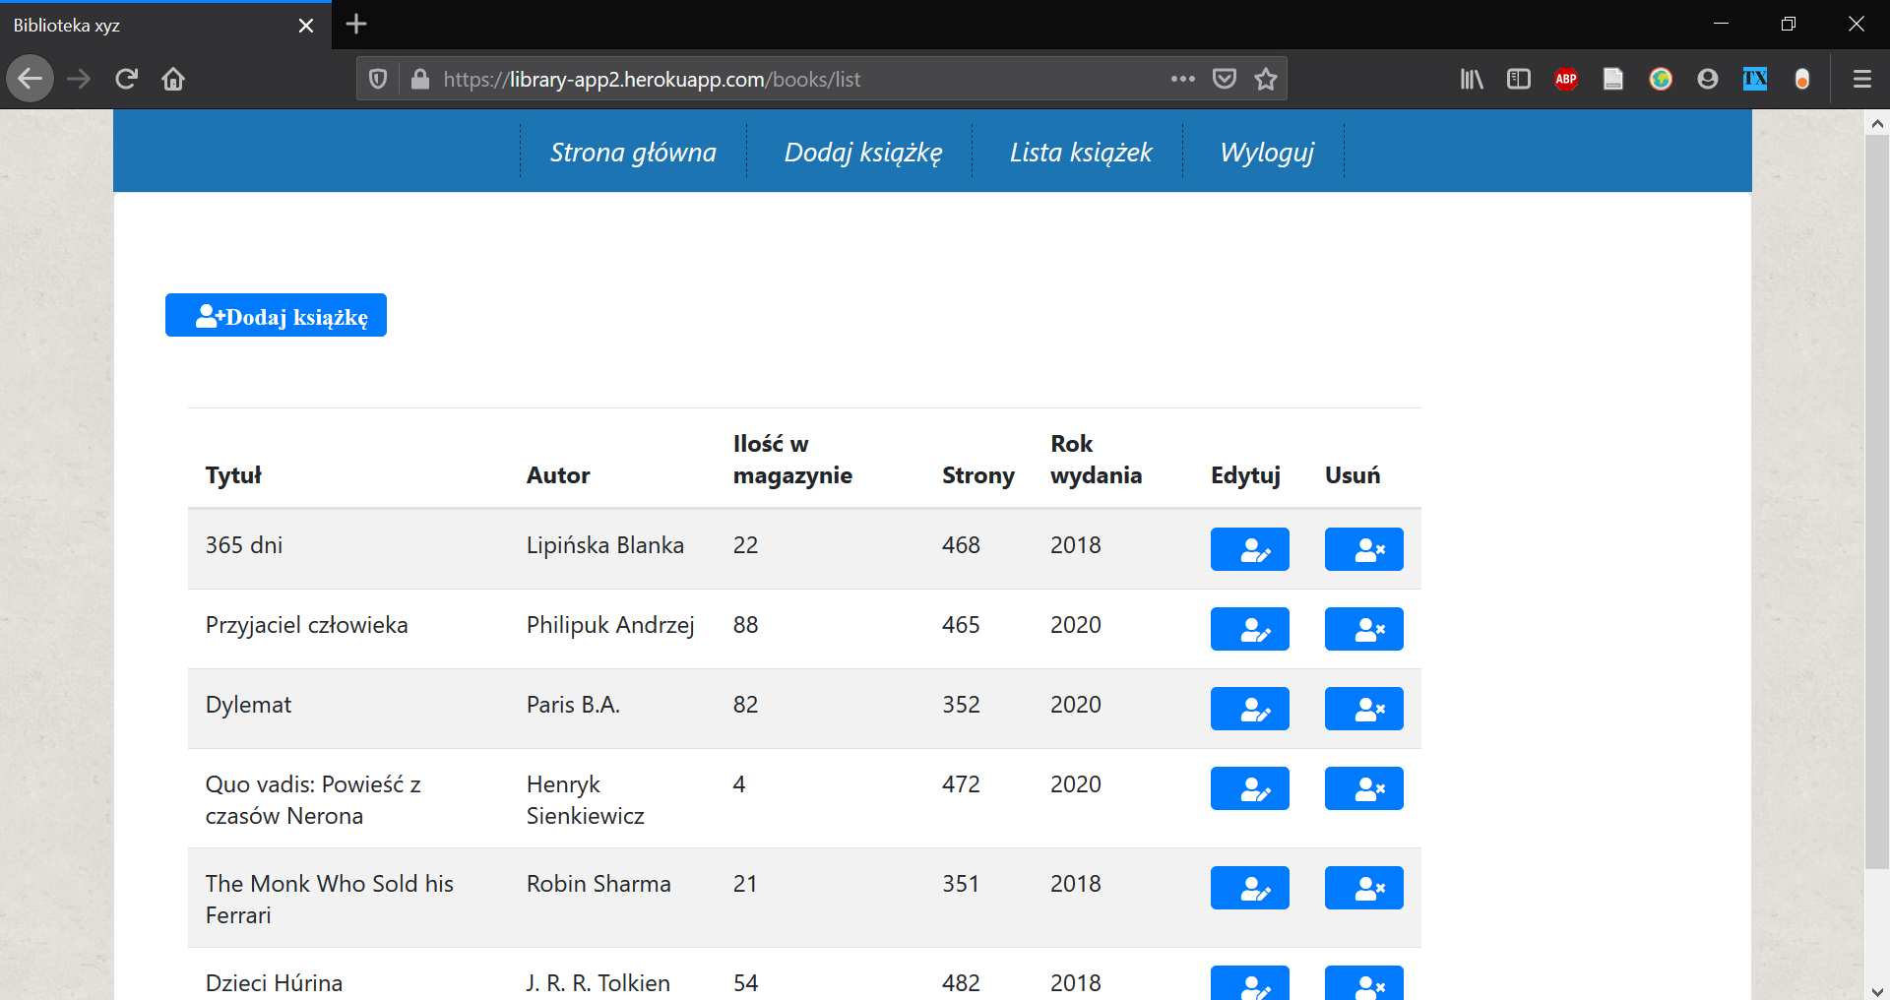Go to the browser home page
The width and height of the screenshot is (1890, 1000).
click(173, 79)
